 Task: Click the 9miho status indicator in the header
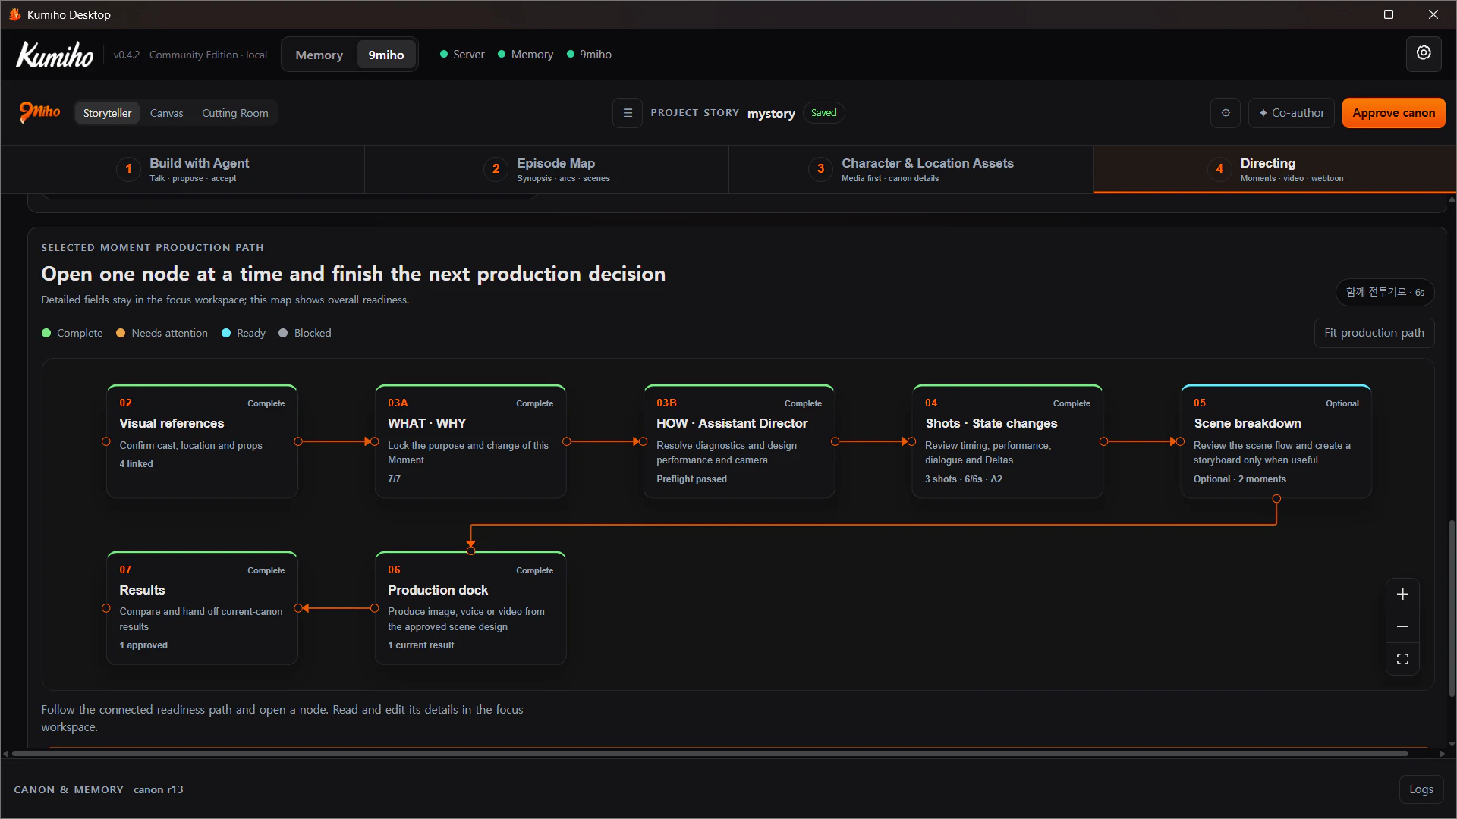point(589,55)
